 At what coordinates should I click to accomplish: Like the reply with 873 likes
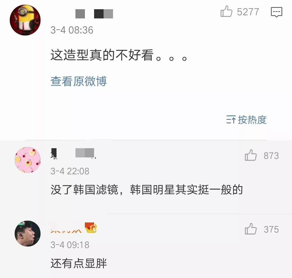(251, 155)
